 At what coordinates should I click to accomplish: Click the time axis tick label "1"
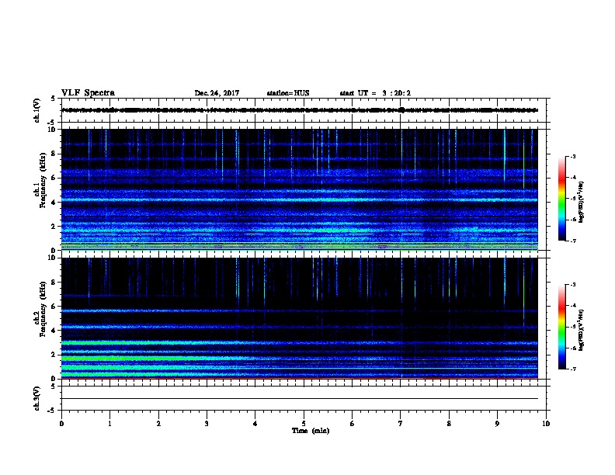pos(109,423)
